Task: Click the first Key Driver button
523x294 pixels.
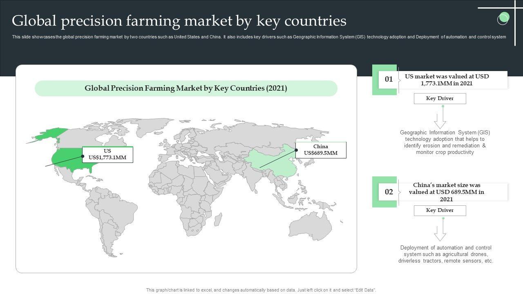Action: [440, 98]
